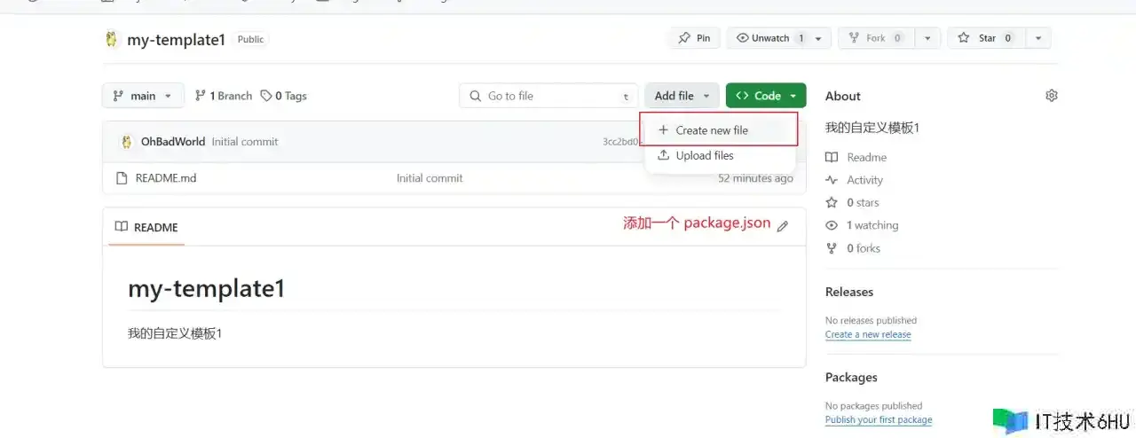Edit the README with the pencil icon
Screen dimensions: 1136x438
point(783,227)
